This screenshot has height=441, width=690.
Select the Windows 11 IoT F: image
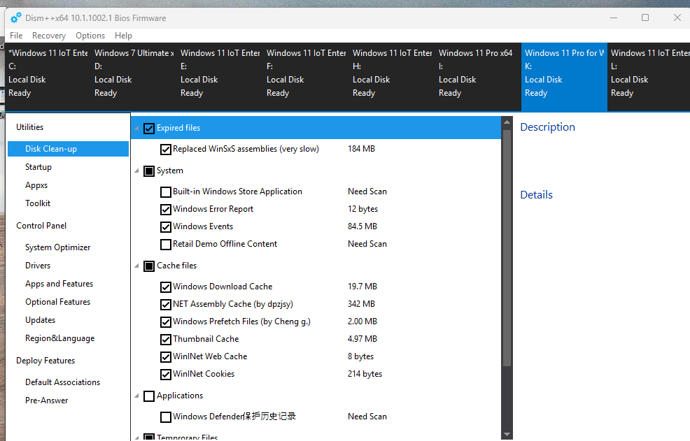coord(306,77)
